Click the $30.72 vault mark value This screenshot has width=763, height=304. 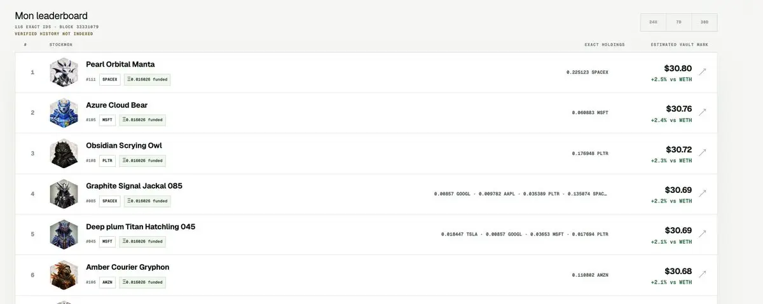click(x=678, y=149)
